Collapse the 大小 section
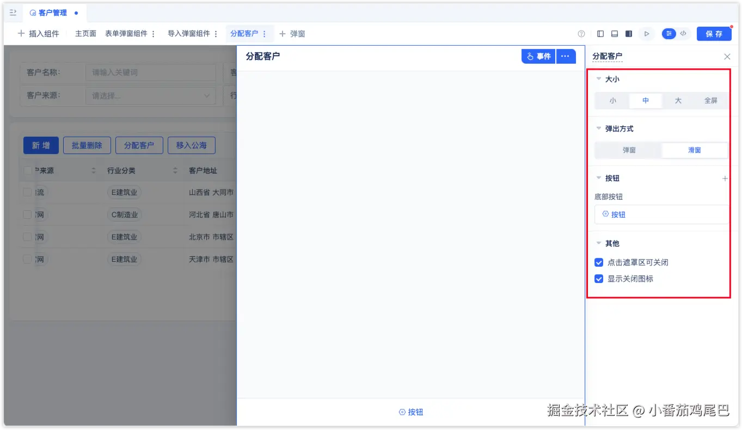 pyautogui.click(x=599, y=79)
